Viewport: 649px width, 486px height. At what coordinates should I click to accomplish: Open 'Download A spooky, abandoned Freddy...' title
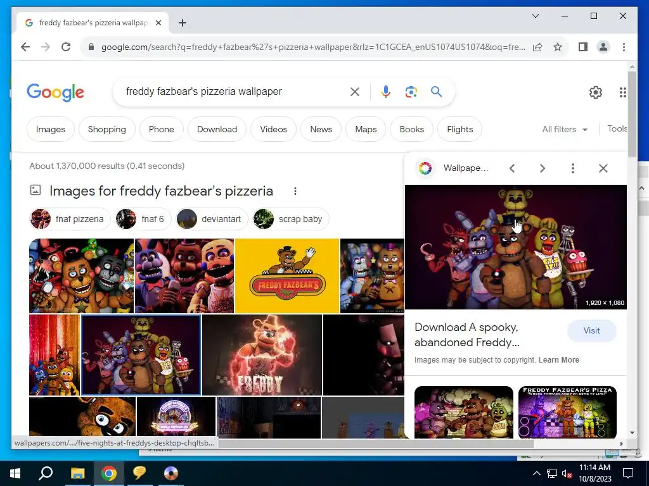(467, 335)
